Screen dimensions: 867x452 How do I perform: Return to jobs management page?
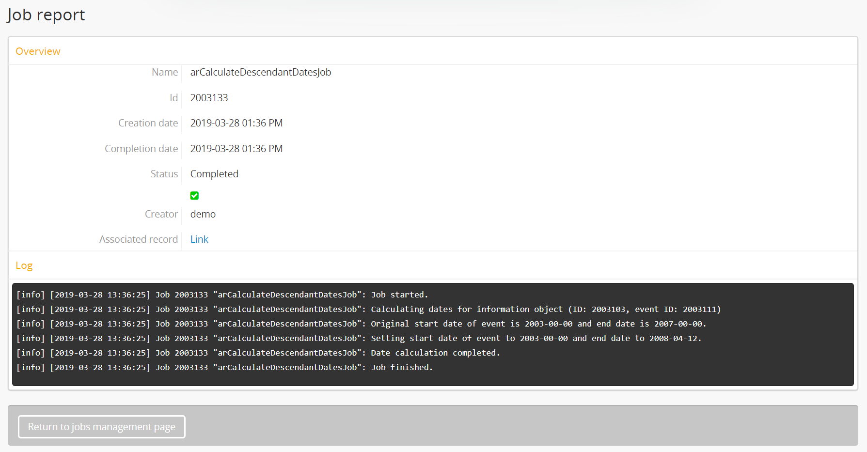click(x=102, y=427)
